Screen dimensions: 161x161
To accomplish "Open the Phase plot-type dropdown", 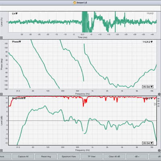I will coord(17,42).
